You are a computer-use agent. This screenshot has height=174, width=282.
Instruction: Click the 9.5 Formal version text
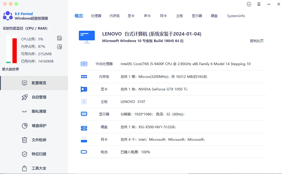click(x=24, y=14)
